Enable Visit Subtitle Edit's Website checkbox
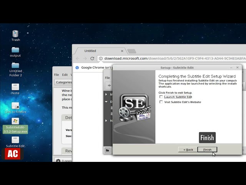 point(161,102)
